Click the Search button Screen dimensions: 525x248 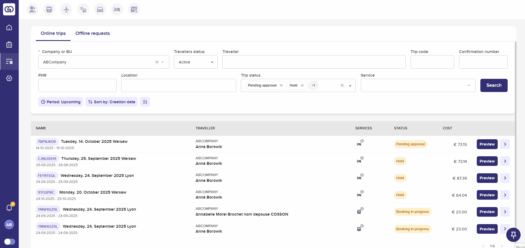click(x=494, y=85)
